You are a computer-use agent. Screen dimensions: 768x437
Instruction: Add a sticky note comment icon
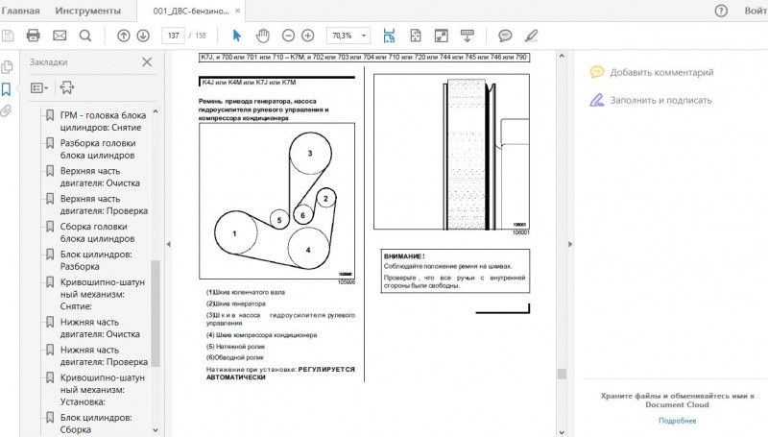coord(505,36)
